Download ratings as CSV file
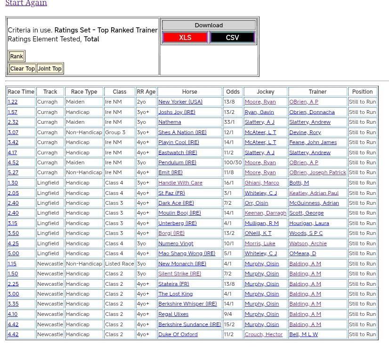The height and width of the screenshot is (347, 389). (x=232, y=38)
